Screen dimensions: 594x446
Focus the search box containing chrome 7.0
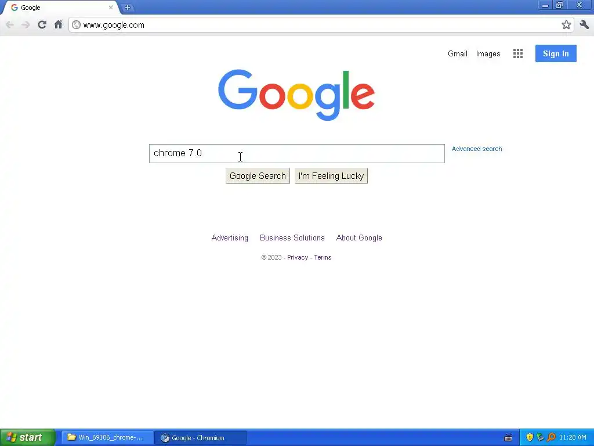[x=296, y=153]
